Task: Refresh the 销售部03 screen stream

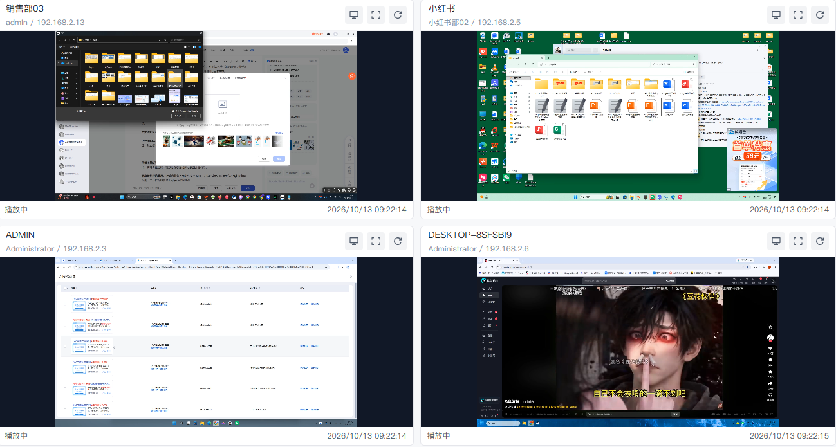Action: click(398, 15)
